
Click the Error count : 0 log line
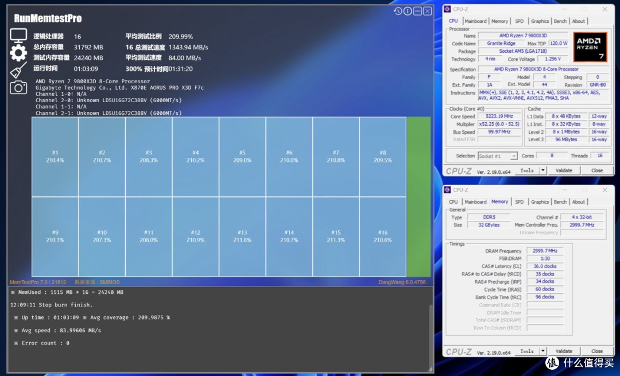41,343
